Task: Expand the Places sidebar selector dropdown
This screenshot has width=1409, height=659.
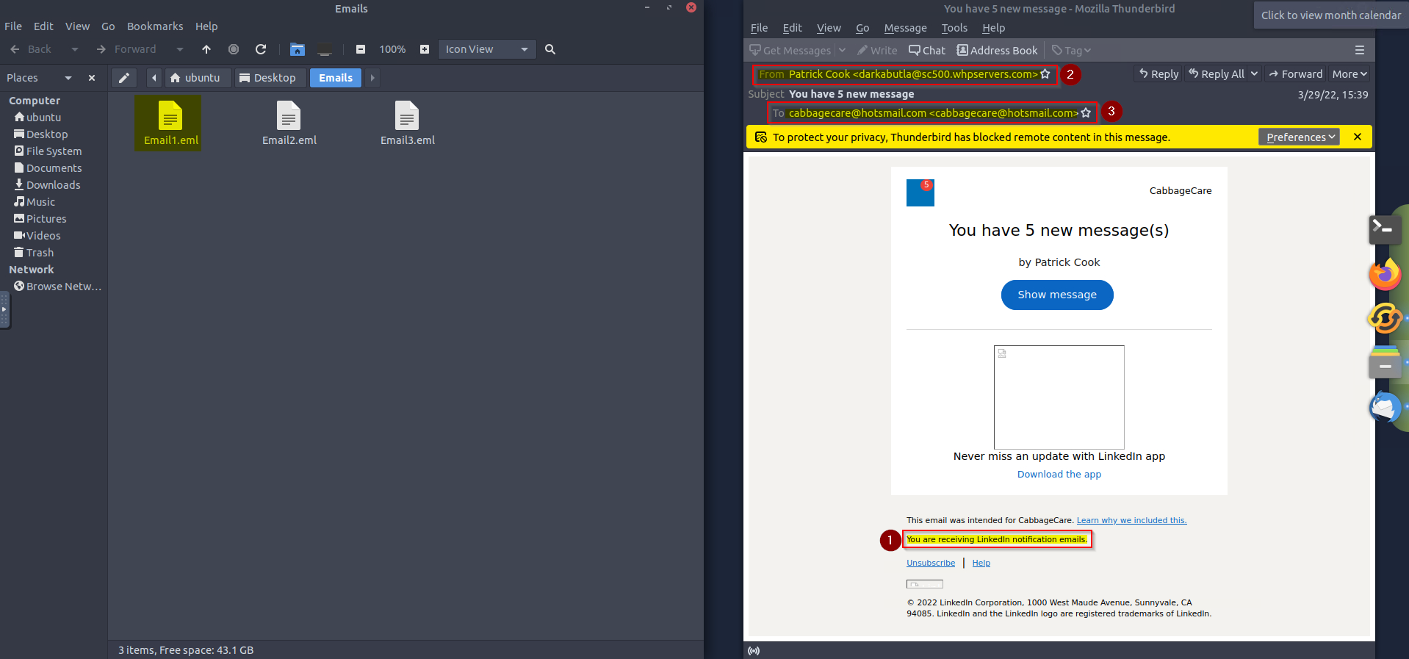Action: coord(68,78)
